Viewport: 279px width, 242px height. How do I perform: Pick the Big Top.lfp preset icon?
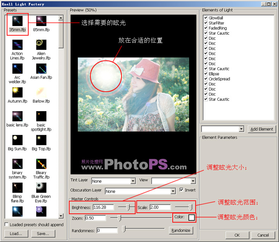pyautogui.click(x=41, y=140)
